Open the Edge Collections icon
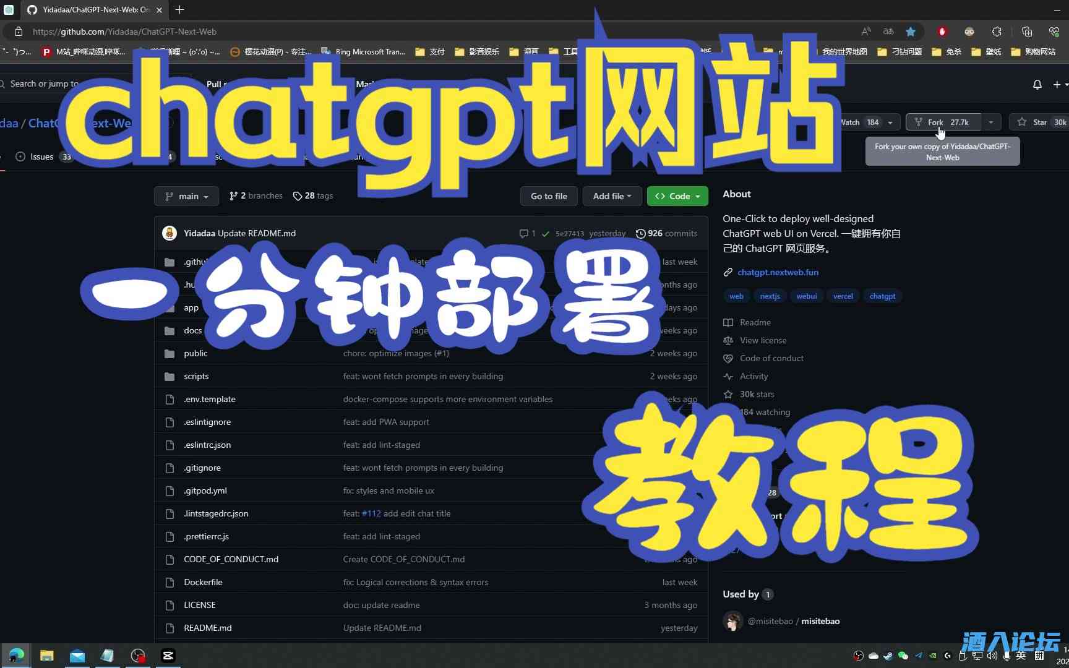The height and width of the screenshot is (668, 1069). pyautogui.click(x=1027, y=32)
